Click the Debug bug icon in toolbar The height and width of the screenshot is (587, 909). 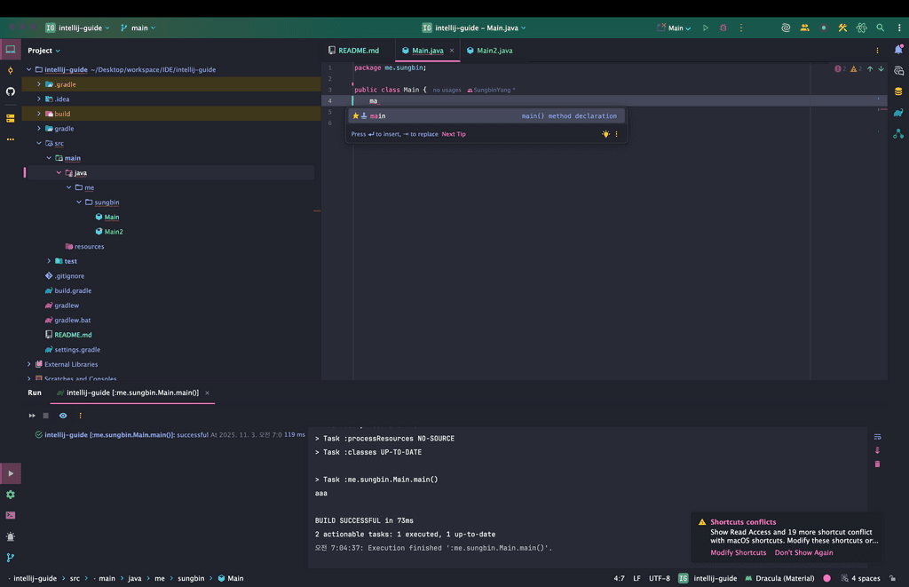pyautogui.click(x=723, y=28)
